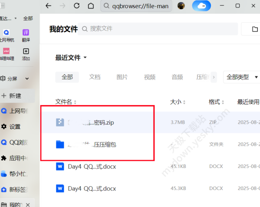Select the 图片 category tab
260x207 pixels.
[122, 77]
